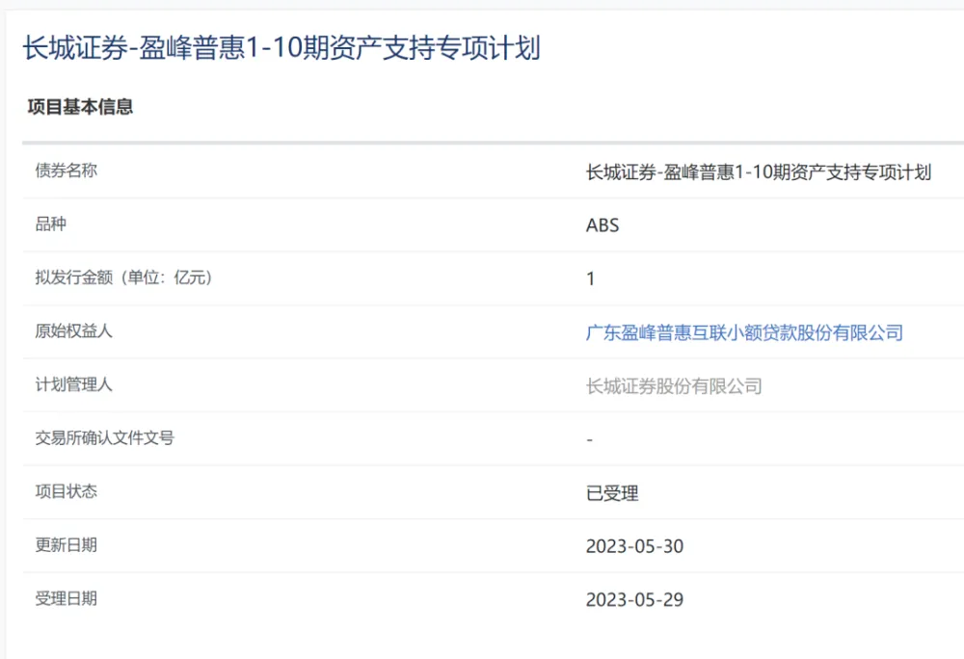
Task: Select the 项目基本信息 section heading
Action: (80, 107)
